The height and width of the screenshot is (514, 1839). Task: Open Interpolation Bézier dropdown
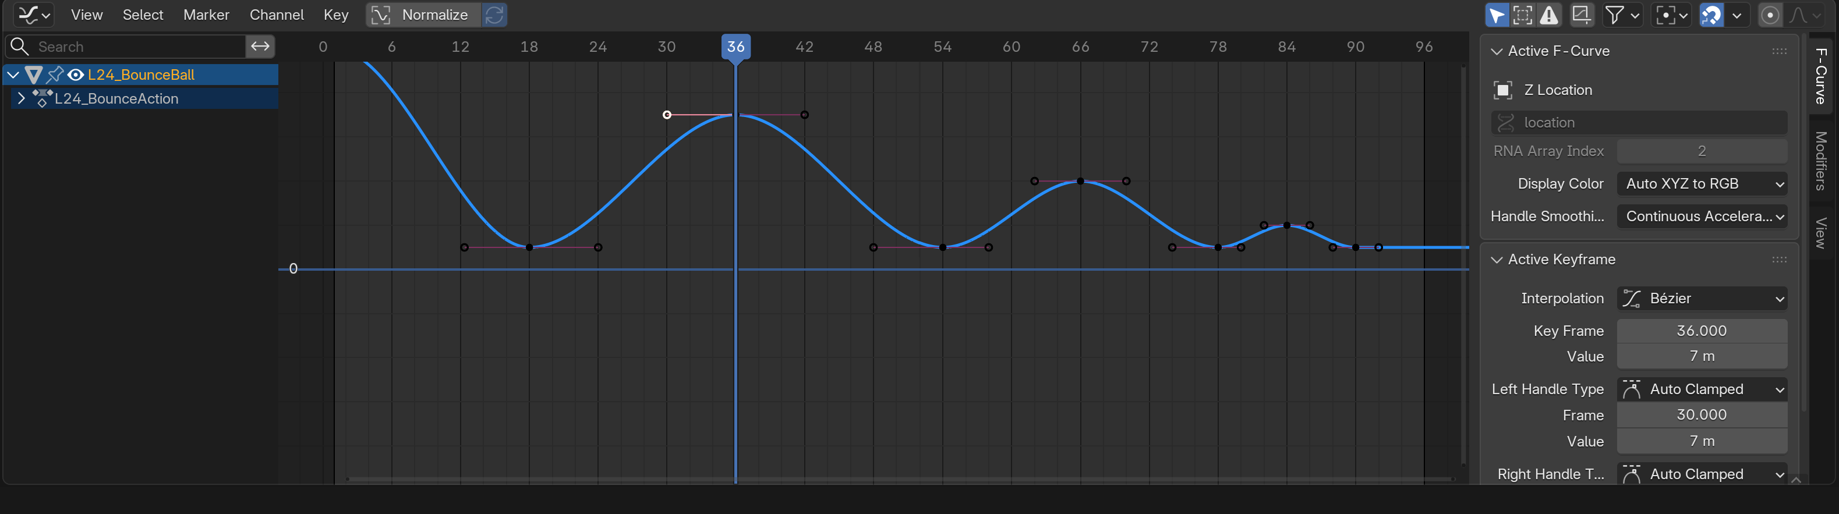(x=1702, y=299)
